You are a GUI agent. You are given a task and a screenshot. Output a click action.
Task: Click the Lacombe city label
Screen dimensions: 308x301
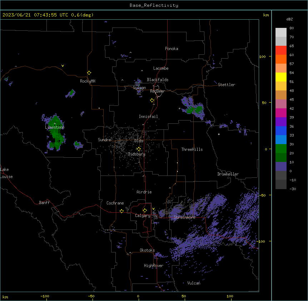click(161, 68)
